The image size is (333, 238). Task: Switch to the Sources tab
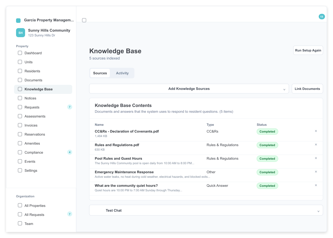100,73
